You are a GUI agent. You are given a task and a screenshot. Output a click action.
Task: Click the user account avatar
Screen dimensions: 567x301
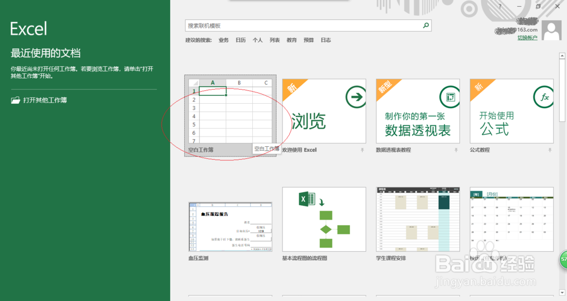point(552,31)
